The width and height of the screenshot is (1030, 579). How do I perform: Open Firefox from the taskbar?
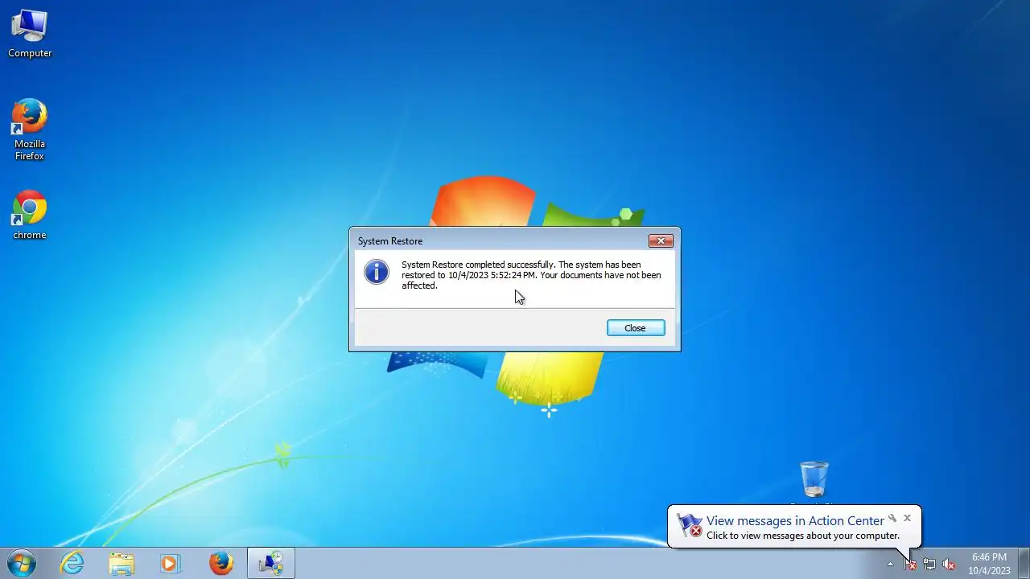coord(221,563)
